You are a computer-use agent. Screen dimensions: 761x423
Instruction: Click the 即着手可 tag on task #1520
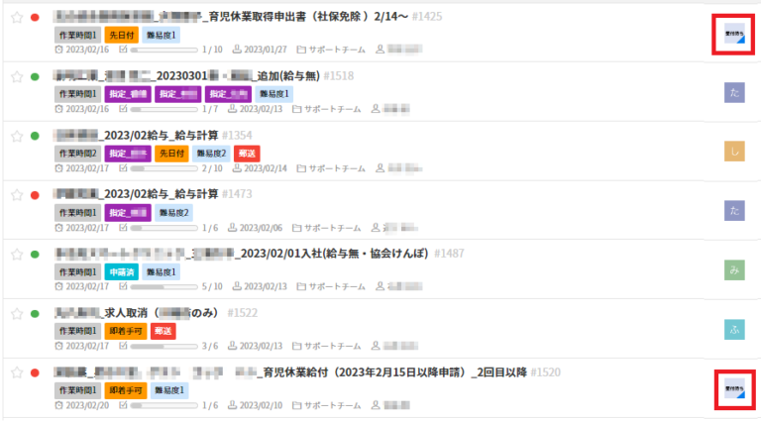coord(126,390)
